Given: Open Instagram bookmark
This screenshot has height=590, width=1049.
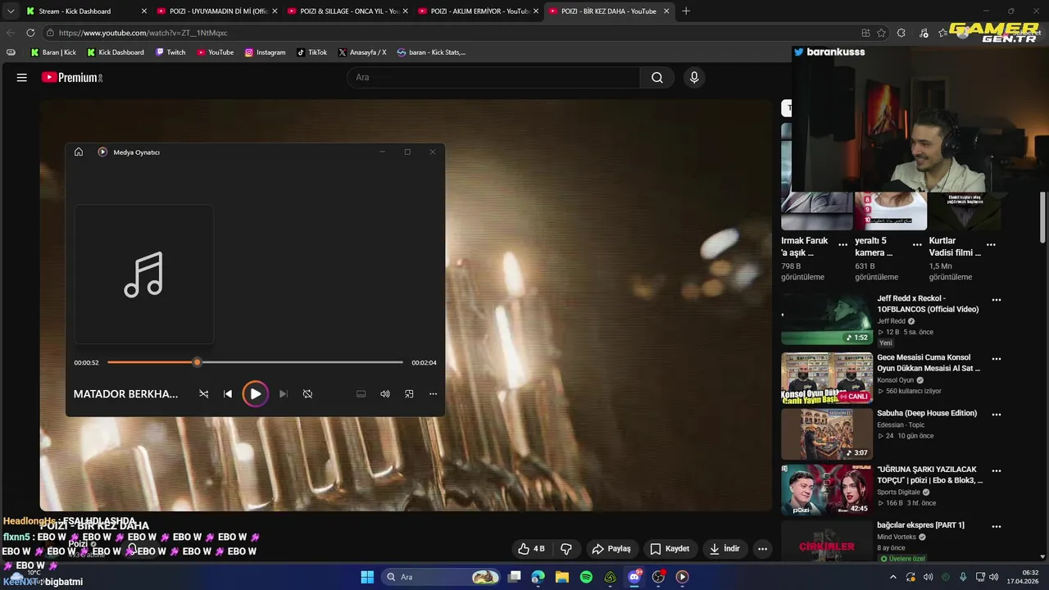Looking at the screenshot, I should 265,52.
